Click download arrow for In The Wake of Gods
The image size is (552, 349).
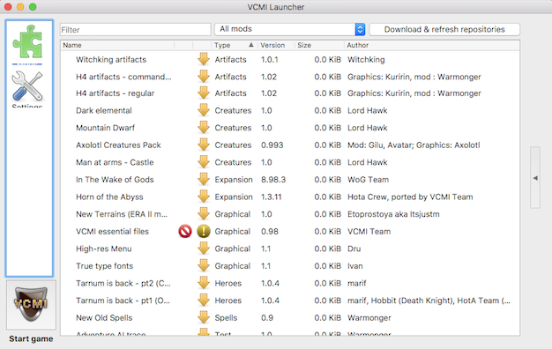[x=204, y=180]
